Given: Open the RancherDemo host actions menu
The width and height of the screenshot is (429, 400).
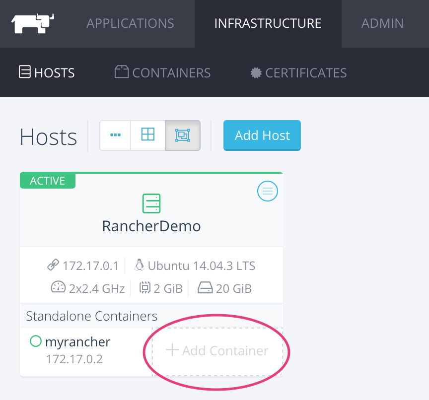Looking at the screenshot, I should [x=267, y=191].
